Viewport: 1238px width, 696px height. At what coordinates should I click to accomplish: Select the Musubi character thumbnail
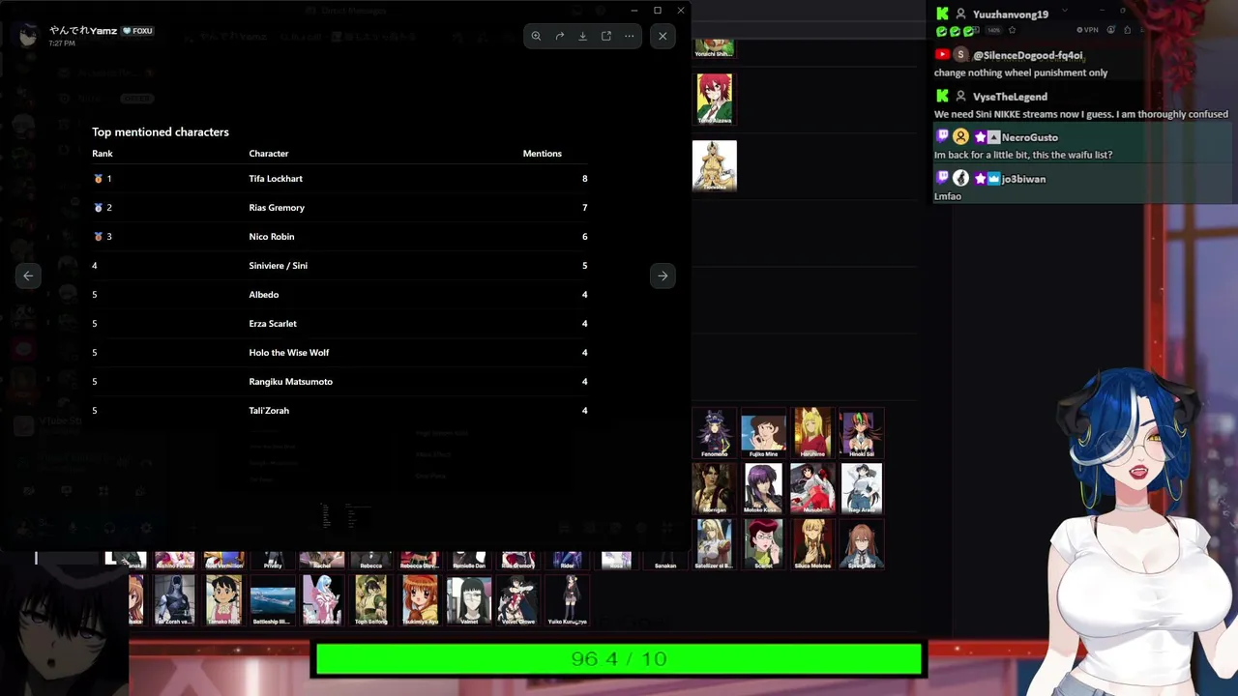click(812, 488)
